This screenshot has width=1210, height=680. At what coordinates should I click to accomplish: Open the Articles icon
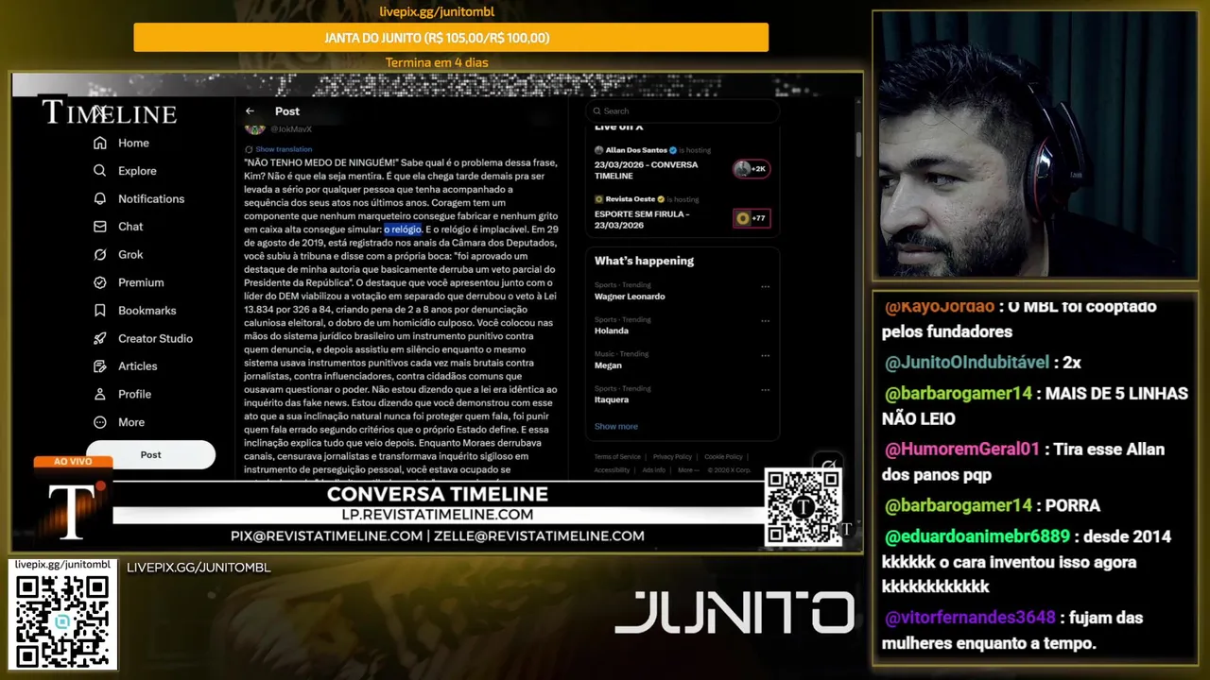click(x=99, y=365)
